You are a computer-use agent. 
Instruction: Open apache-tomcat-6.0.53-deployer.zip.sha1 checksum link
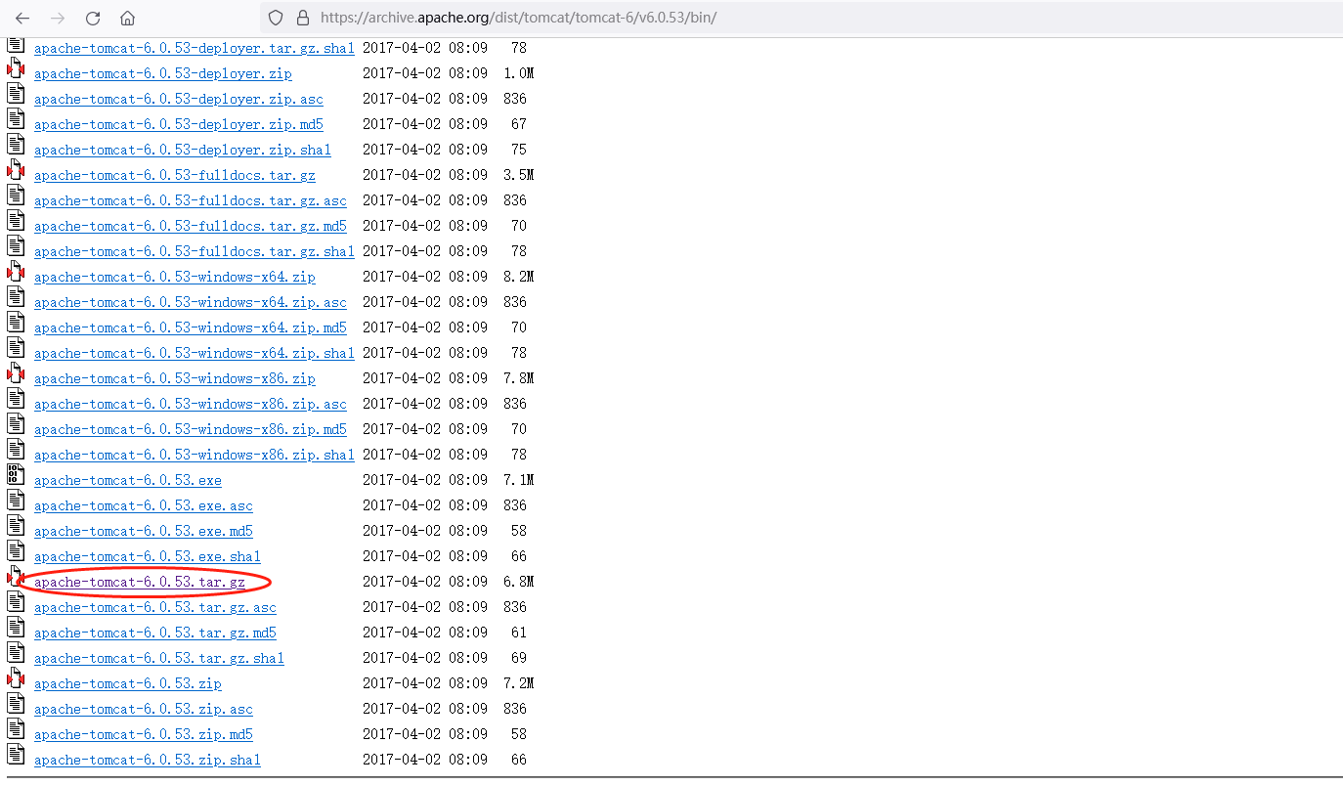pyautogui.click(x=183, y=150)
